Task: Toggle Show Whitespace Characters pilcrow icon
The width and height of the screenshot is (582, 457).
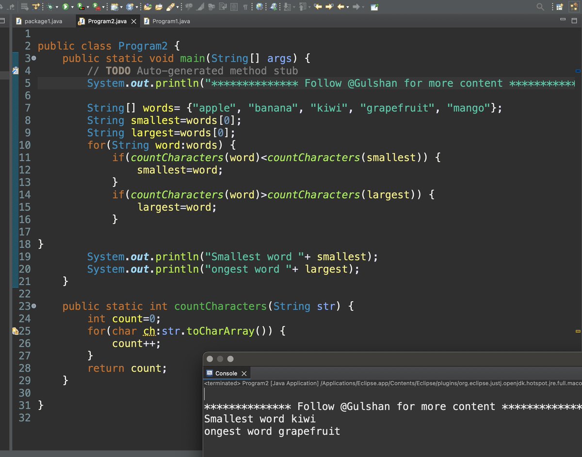Action: 245,7
